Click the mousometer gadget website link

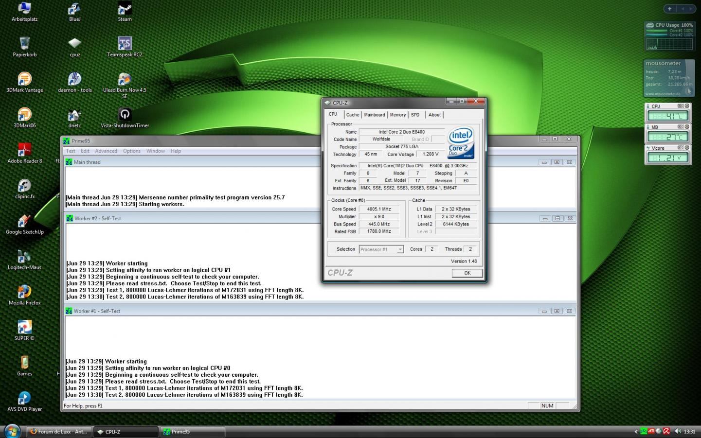(663, 94)
